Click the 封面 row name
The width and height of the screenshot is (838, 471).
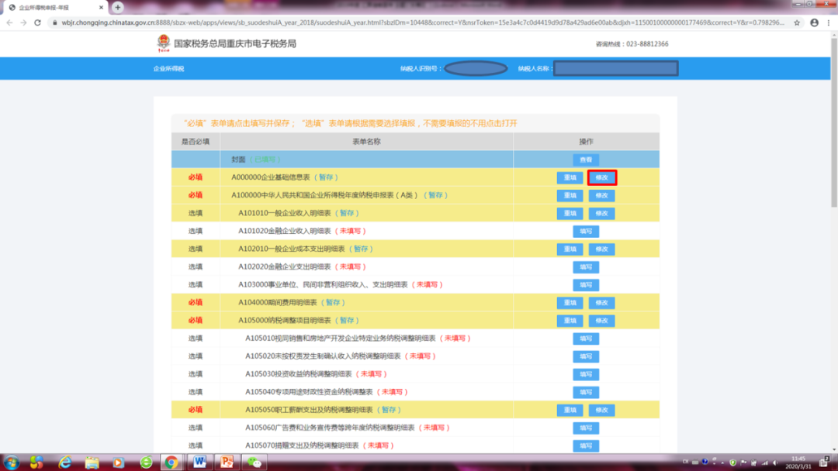(238, 160)
